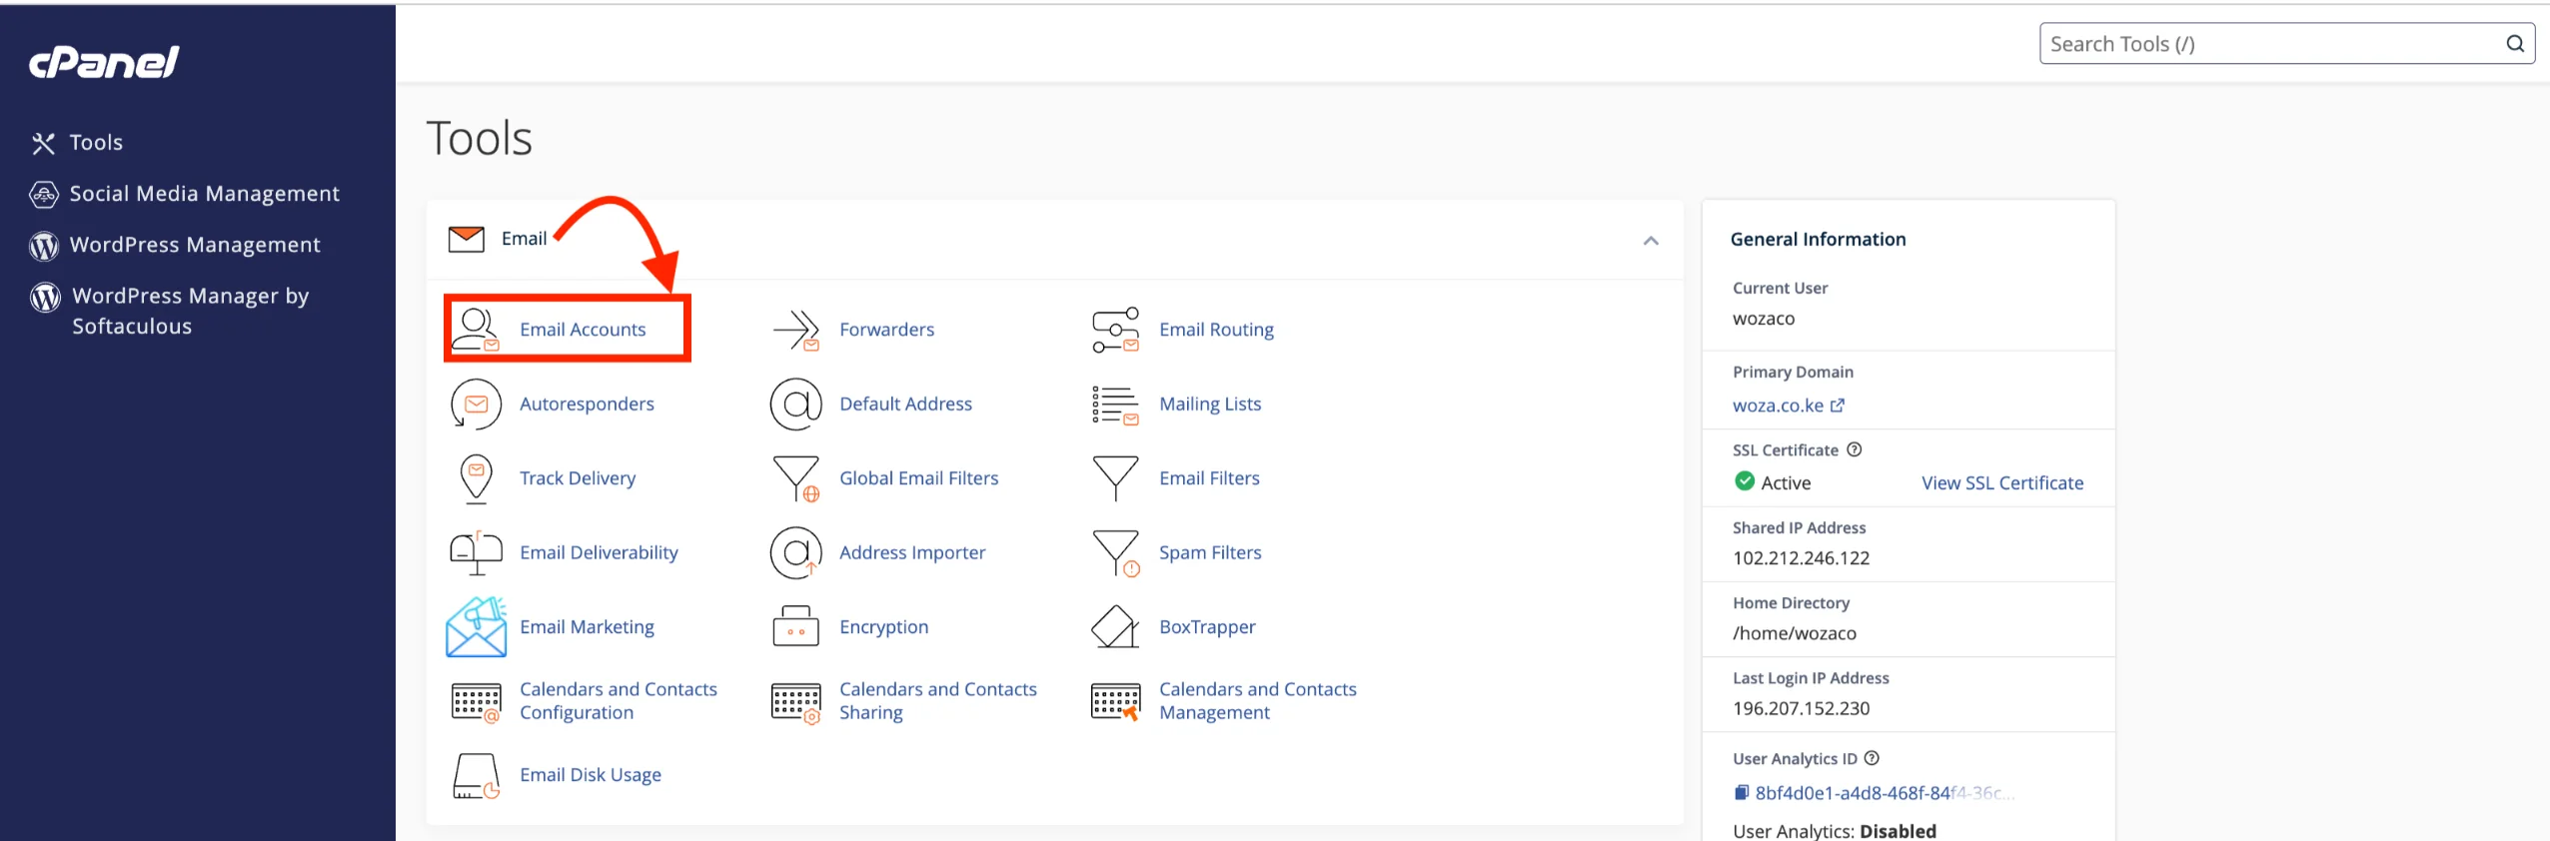
Task: Open the Email Routing link
Action: (x=1216, y=330)
